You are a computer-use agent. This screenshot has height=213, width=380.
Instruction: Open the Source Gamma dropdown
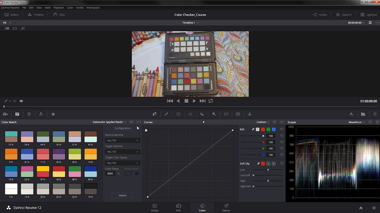point(122,141)
